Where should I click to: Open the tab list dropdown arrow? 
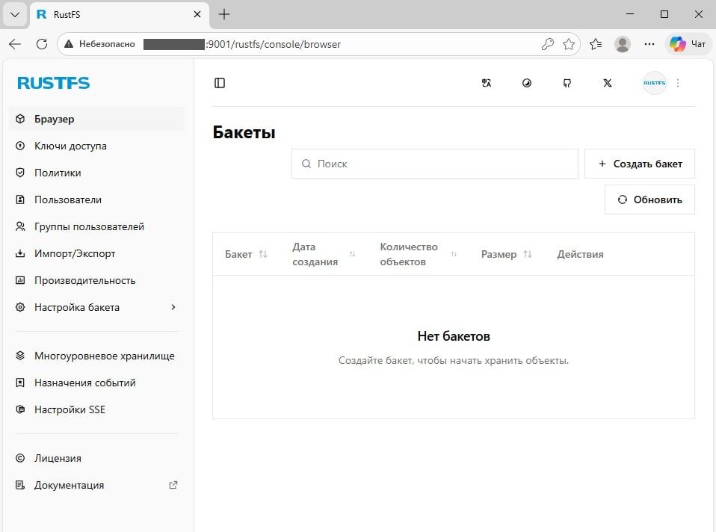[15, 15]
